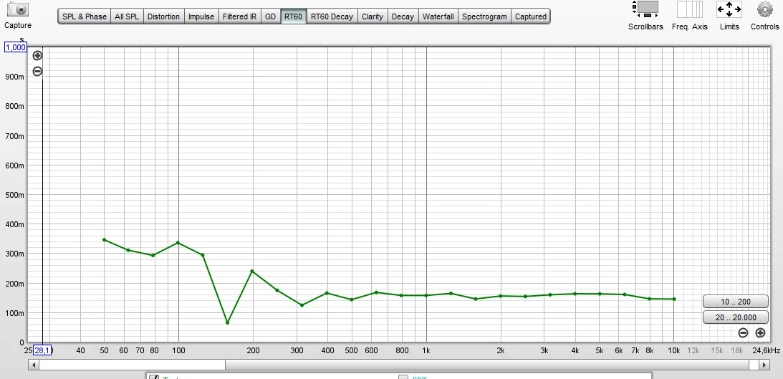Viewport: 783px width, 379px height.
Task: Switch to the RT60 Decay tab
Action: (x=332, y=16)
